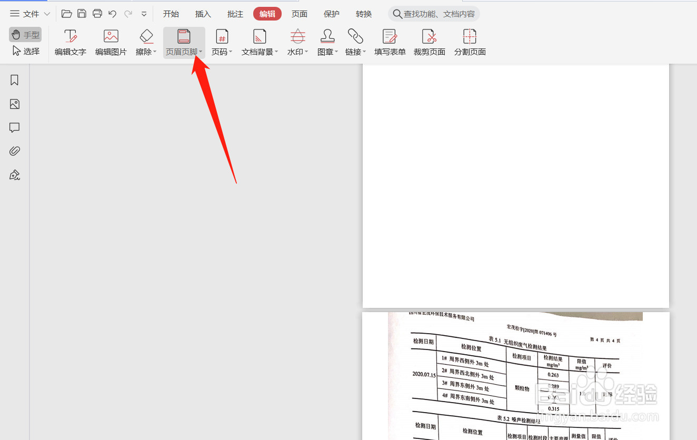Open the thumbnail panel in sidebar
Image resolution: width=697 pixels, height=440 pixels.
[x=15, y=104]
